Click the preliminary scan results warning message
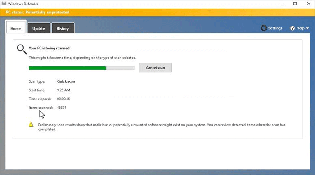The width and height of the screenshot is (315, 175). pos(162,127)
